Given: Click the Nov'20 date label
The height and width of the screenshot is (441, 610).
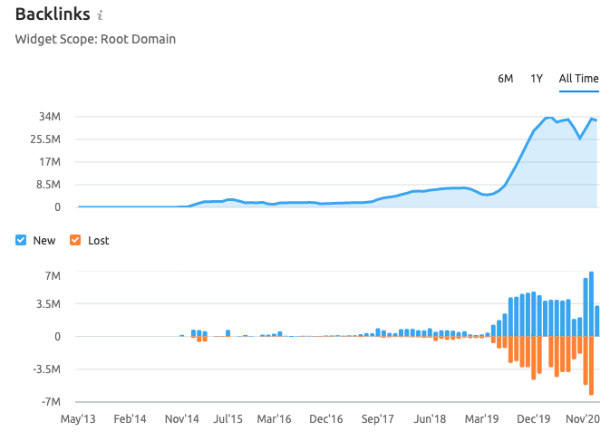Looking at the screenshot, I should coord(583,419).
